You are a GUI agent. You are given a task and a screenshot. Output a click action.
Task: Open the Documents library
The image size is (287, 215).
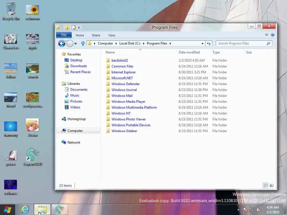tap(79, 89)
